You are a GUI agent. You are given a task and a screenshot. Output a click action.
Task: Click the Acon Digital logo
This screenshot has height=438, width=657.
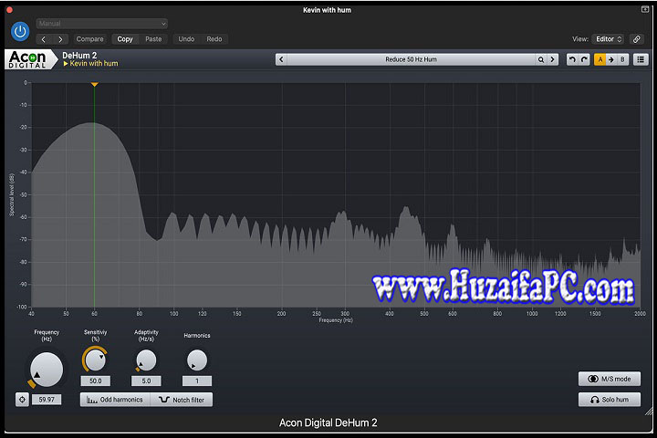click(x=29, y=59)
